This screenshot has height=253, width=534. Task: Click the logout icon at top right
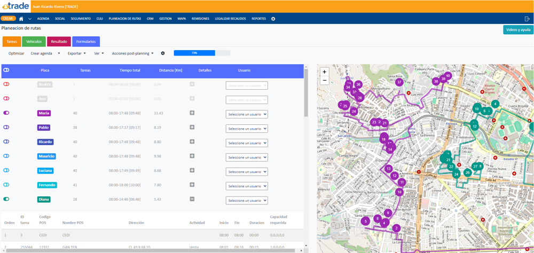527,19
